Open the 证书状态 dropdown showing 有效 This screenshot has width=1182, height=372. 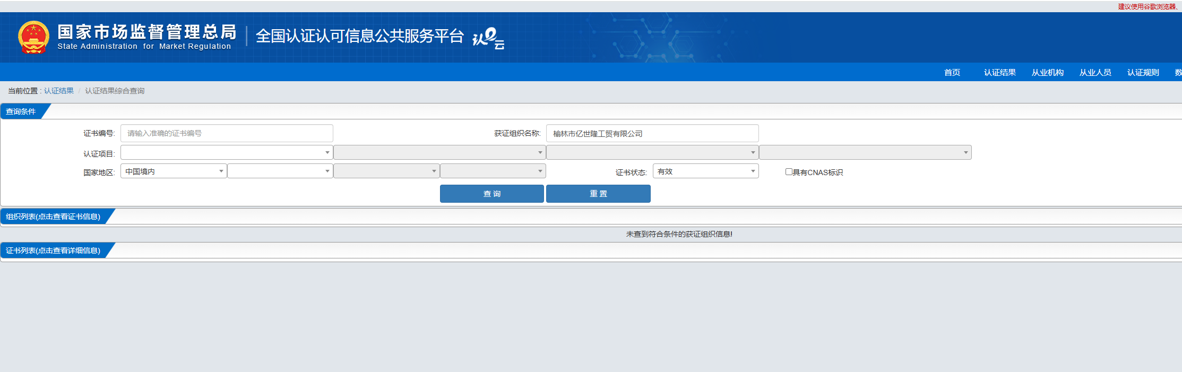coord(706,171)
